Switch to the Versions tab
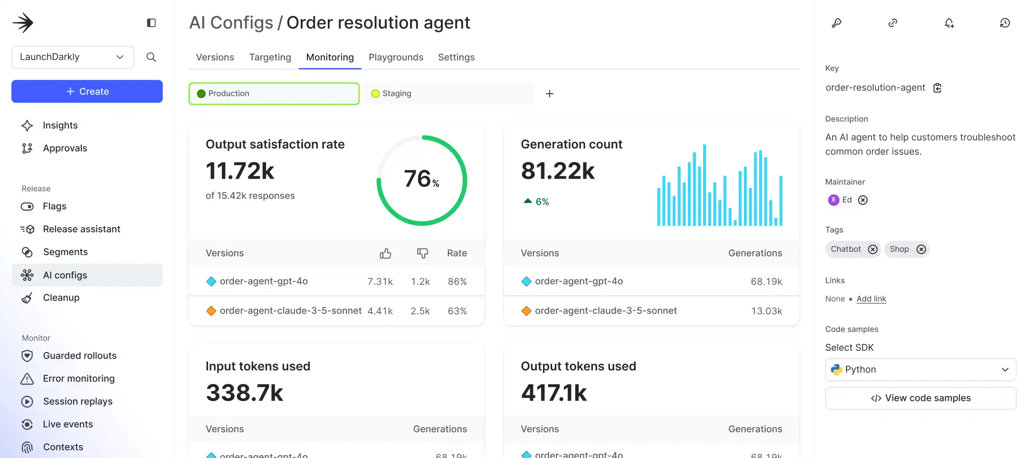Viewport: 1028px width, 458px height. [x=215, y=57]
